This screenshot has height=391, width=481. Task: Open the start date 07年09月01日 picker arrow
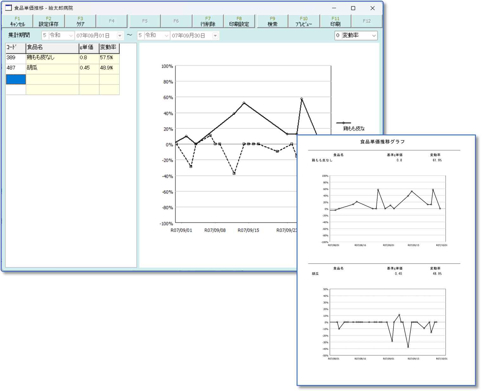(120, 36)
